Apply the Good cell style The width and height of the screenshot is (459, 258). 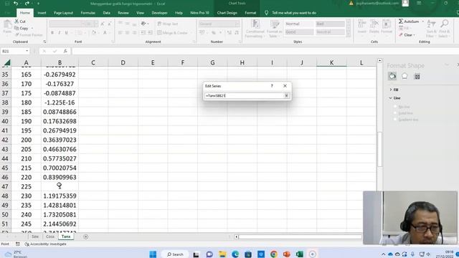298,32
